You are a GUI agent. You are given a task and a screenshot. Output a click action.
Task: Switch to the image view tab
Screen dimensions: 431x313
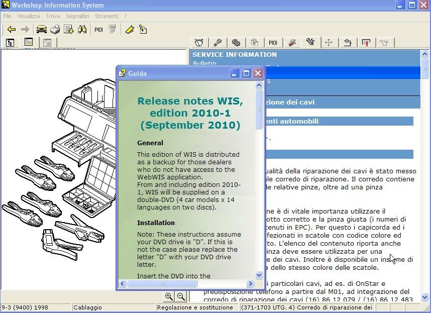click(x=47, y=43)
